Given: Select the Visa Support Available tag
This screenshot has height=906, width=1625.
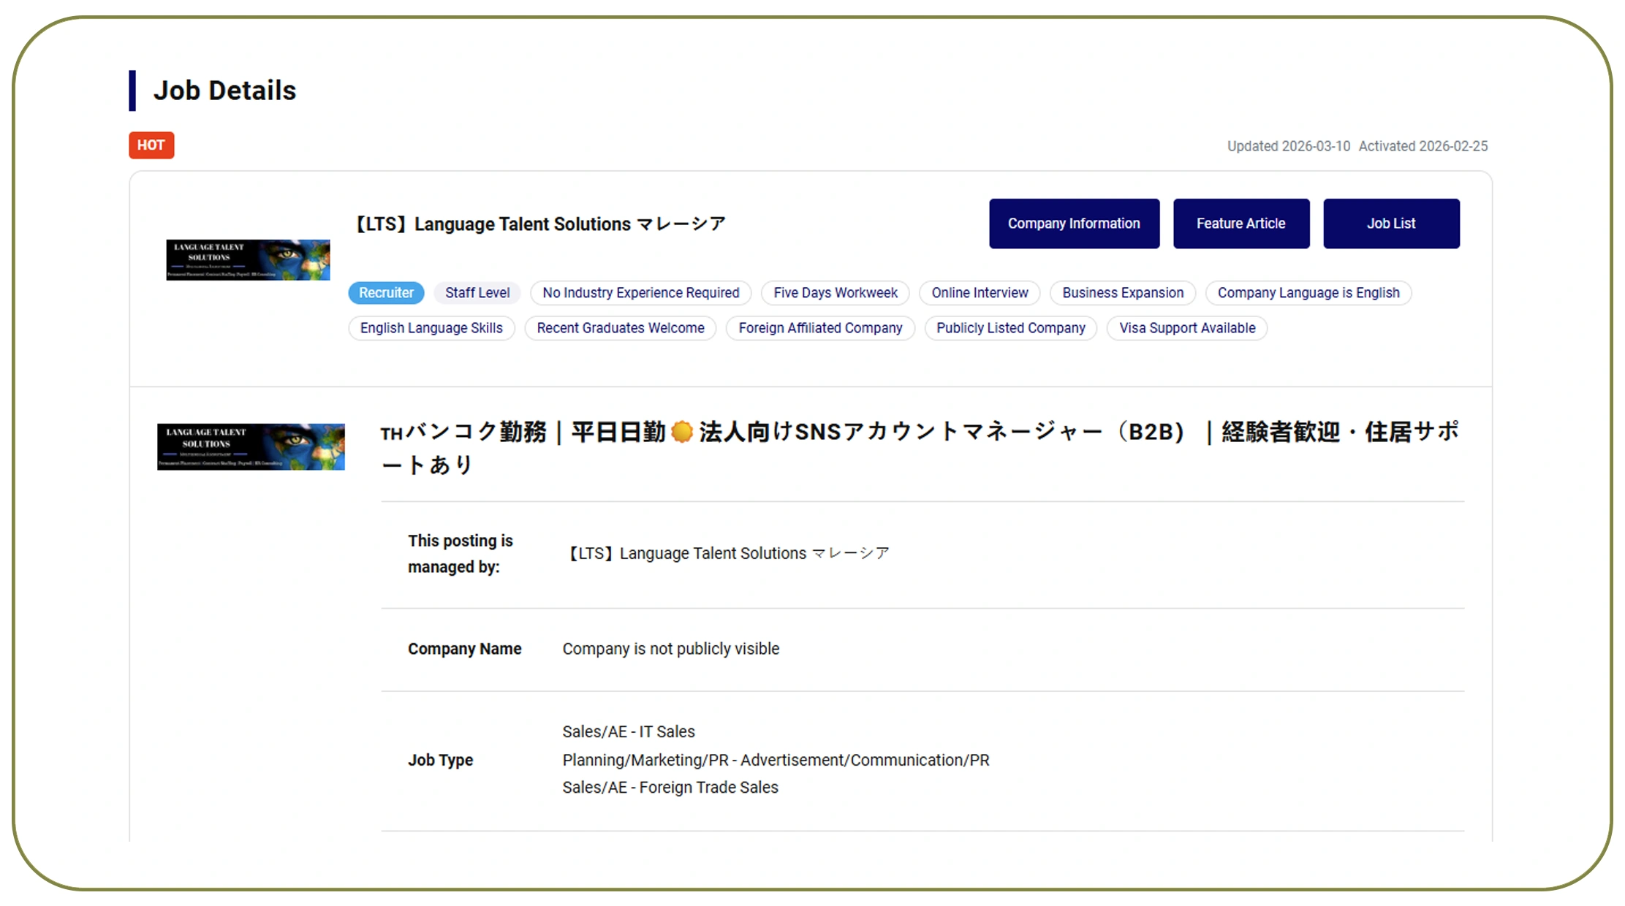Looking at the screenshot, I should coord(1186,328).
